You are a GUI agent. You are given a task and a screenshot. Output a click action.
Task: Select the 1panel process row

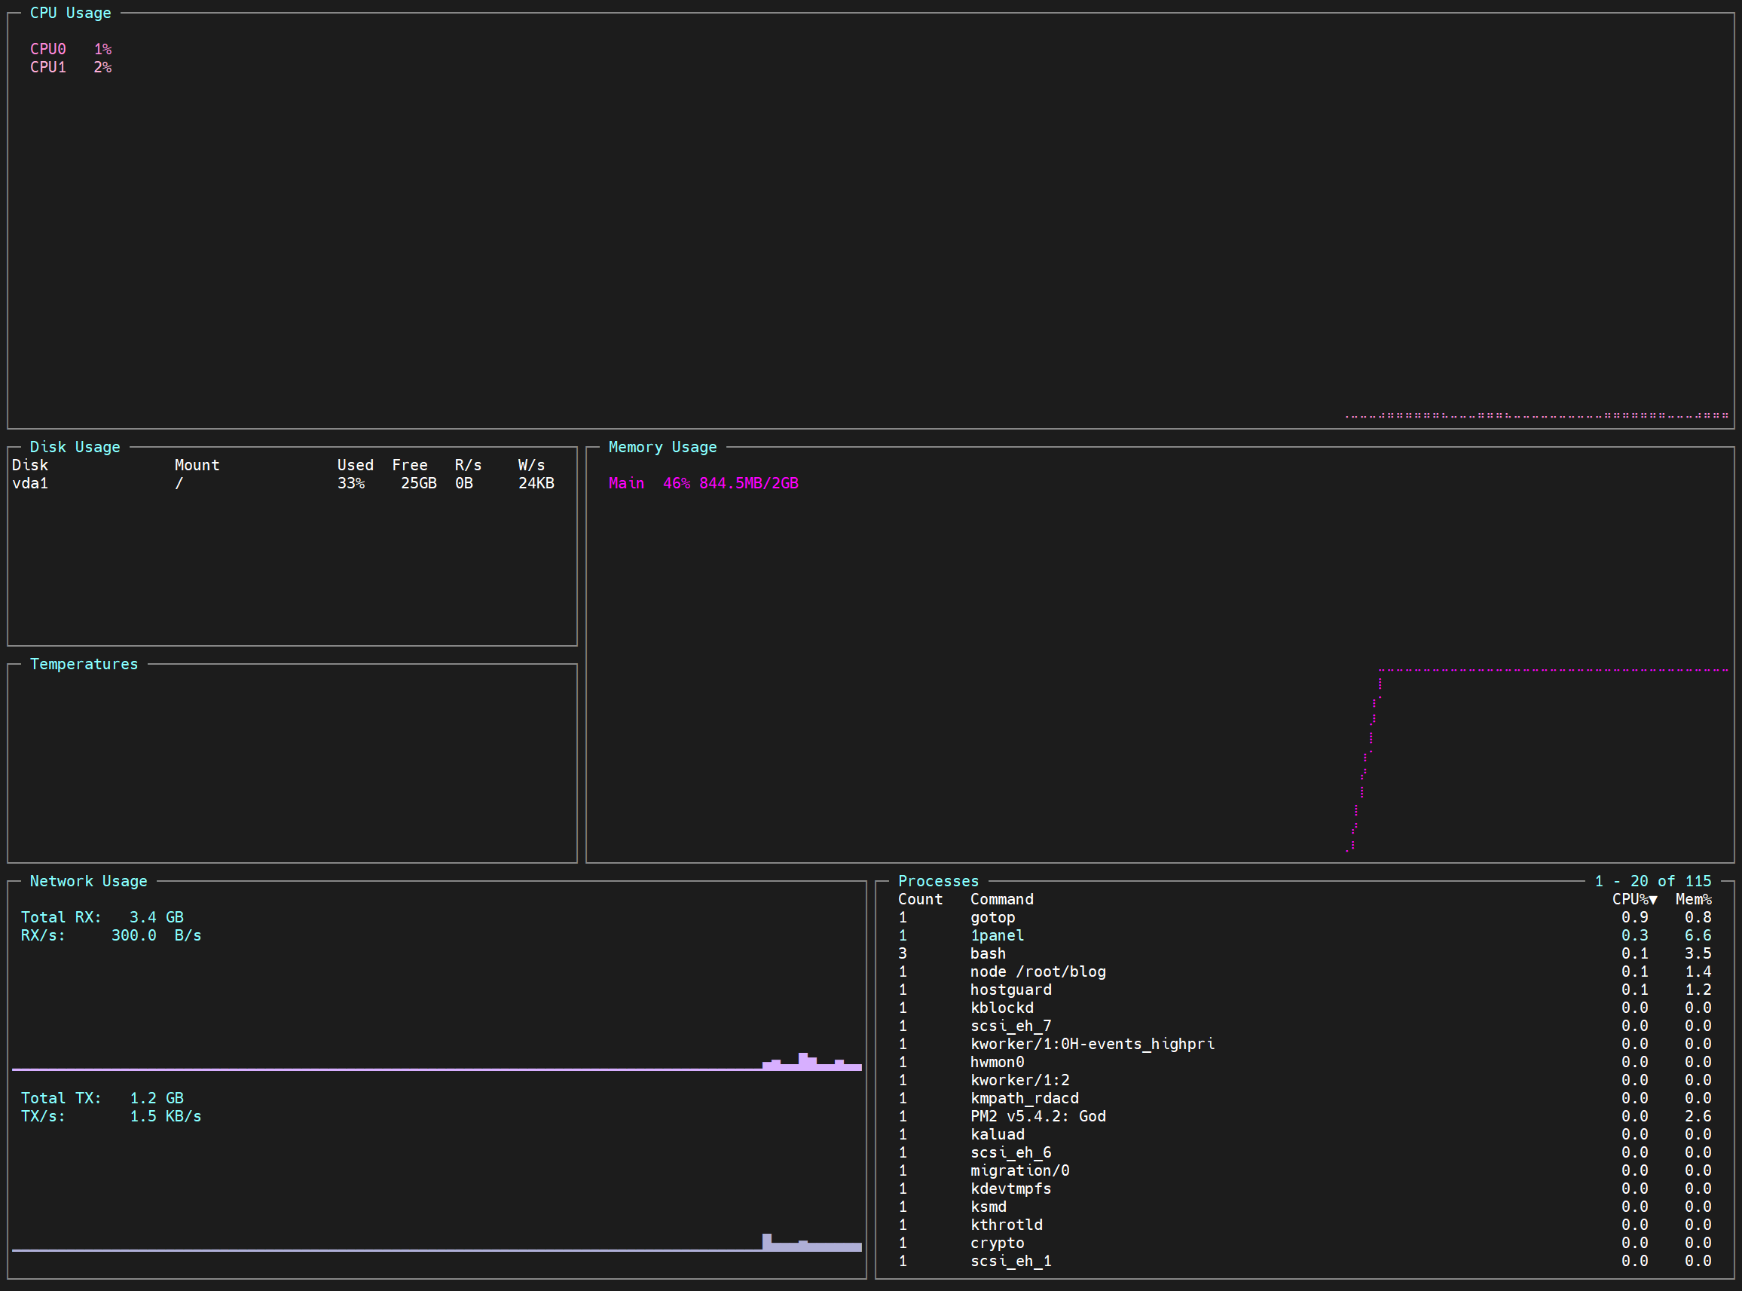[1304, 935]
